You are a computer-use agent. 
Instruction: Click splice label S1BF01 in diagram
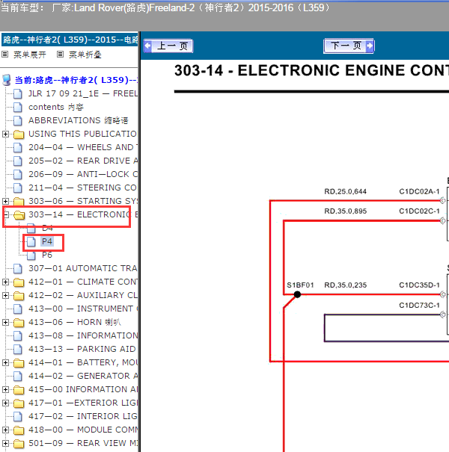300,285
